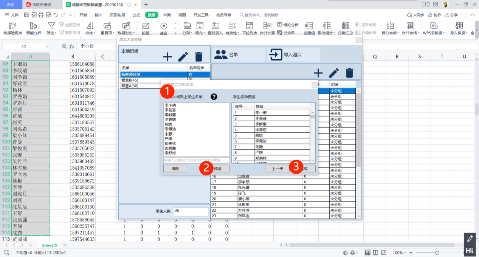Click the add class plus icon under 本地班级

[167, 57]
